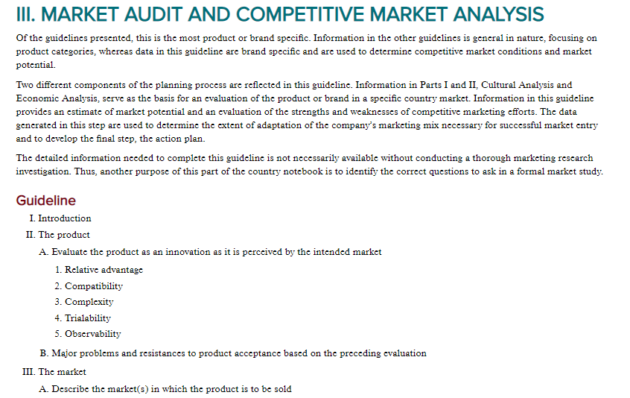Select outline item 'III. The market'
Viewport: 630px width, 398px height.
pyautogui.click(x=54, y=372)
